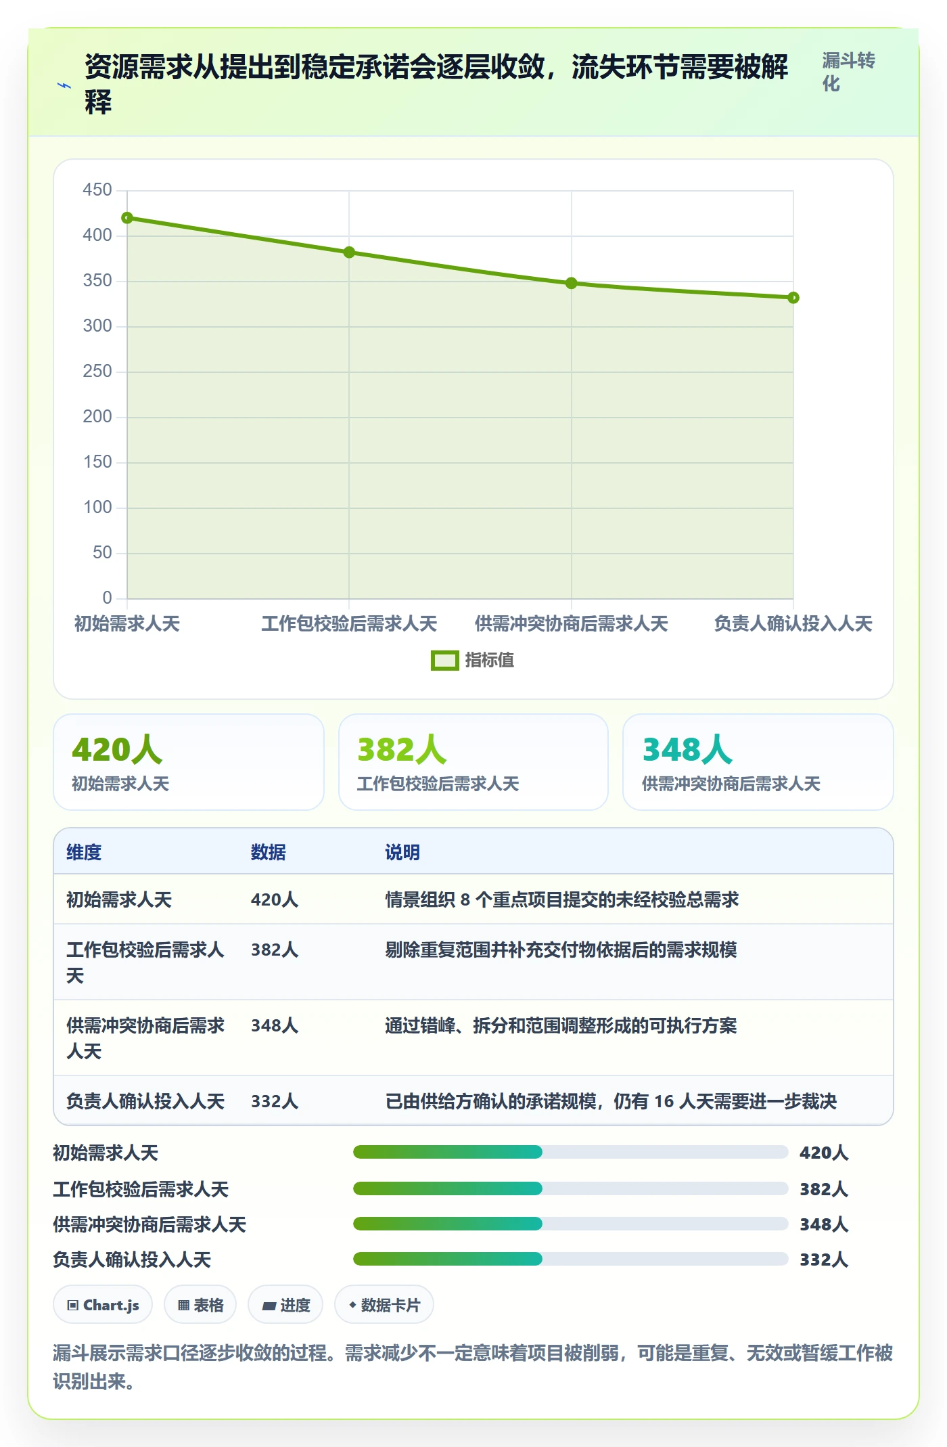Select the 供需冲突协商后需求人天 chart data point
Screen dimensions: 947x1447
click(572, 283)
